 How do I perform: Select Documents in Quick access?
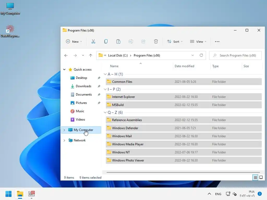(84, 95)
